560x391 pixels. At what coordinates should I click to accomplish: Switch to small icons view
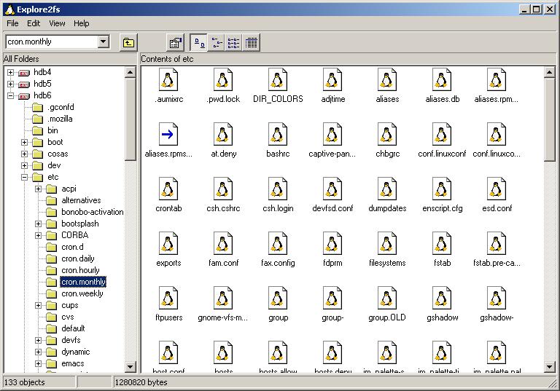pos(216,43)
